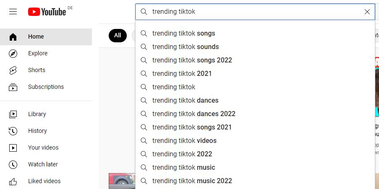Image resolution: width=379 pixels, height=189 pixels.
Task: Choose suggestion 'trending tiktok songs'
Action: click(183, 33)
